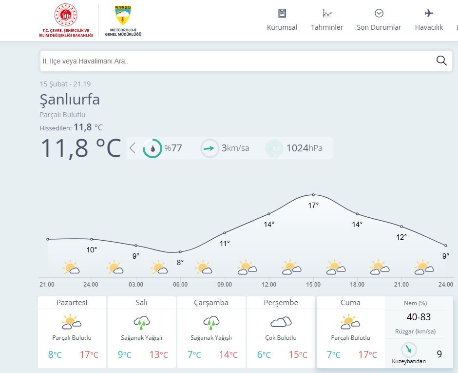Click the weather icon between 03.00 and 06.00
Image resolution: width=458 pixels, height=373 pixels.
(159, 267)
